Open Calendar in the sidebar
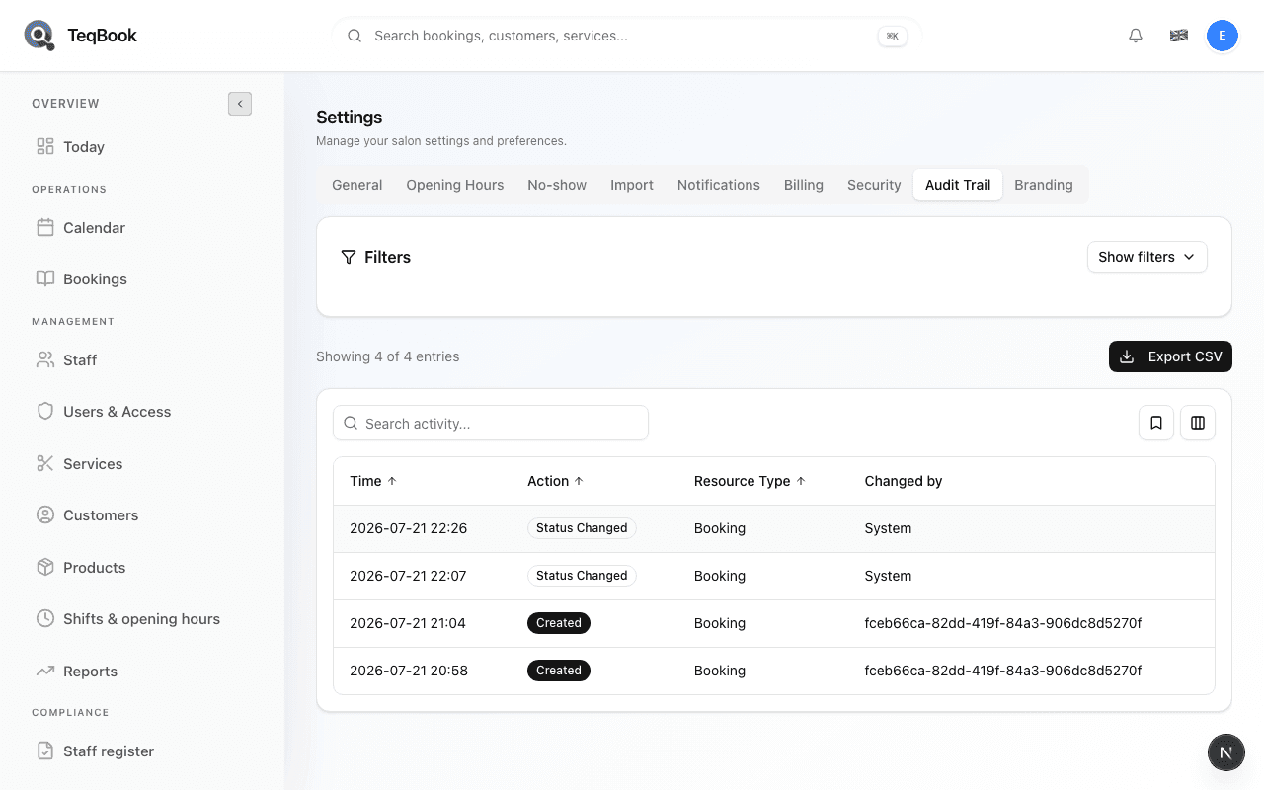Screen dimensions: 1264x790 coord(142,227)
